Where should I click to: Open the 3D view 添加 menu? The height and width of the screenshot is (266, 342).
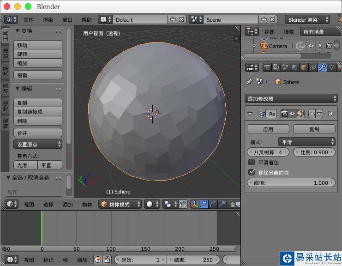tap(67, 205)
